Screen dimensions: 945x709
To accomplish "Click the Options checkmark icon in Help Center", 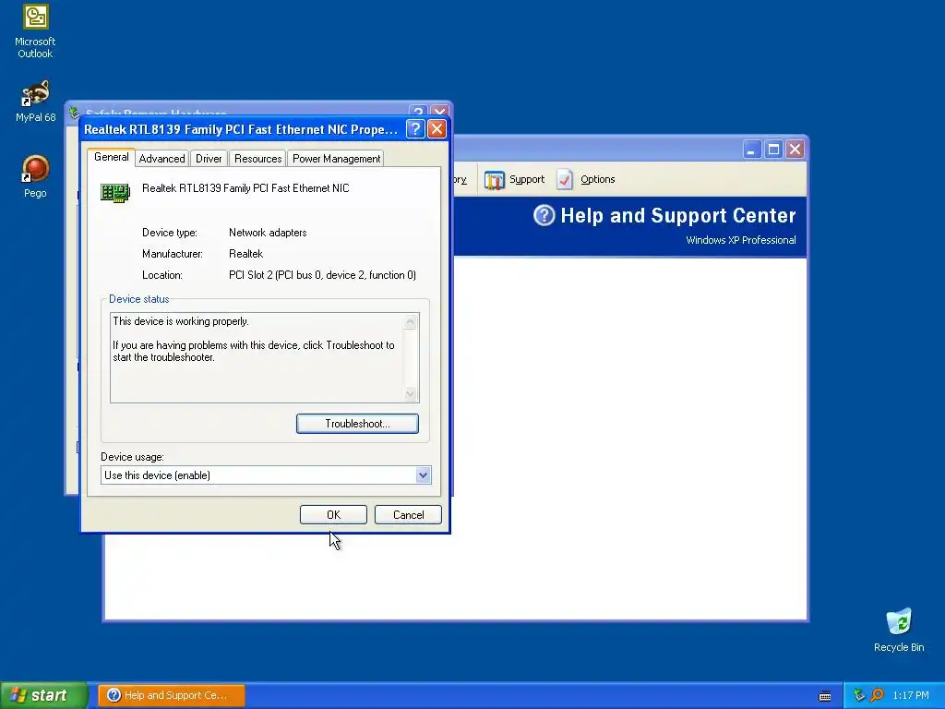I will pos(565,180).
